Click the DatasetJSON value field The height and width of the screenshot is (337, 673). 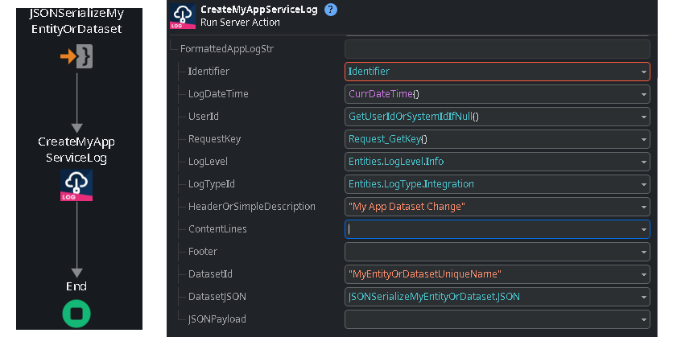(x=497, y=297)
